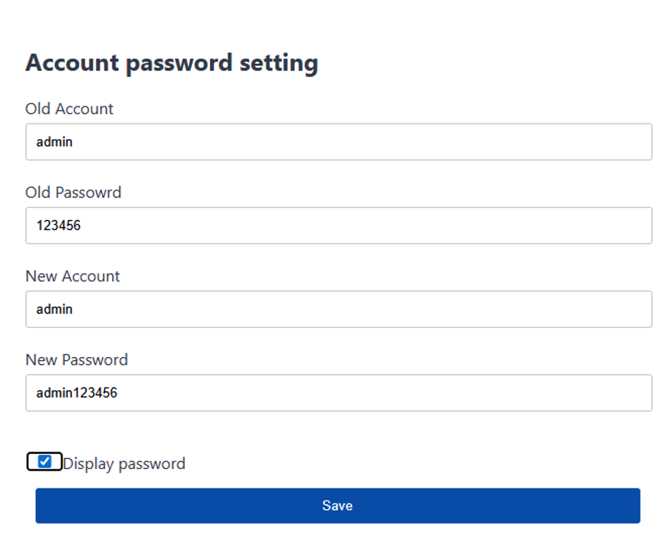Viewport: 657px width, 552px height.
Task: Place cursor on "123456" old password text
Action: pyautogui.click(x=59, y=226)
